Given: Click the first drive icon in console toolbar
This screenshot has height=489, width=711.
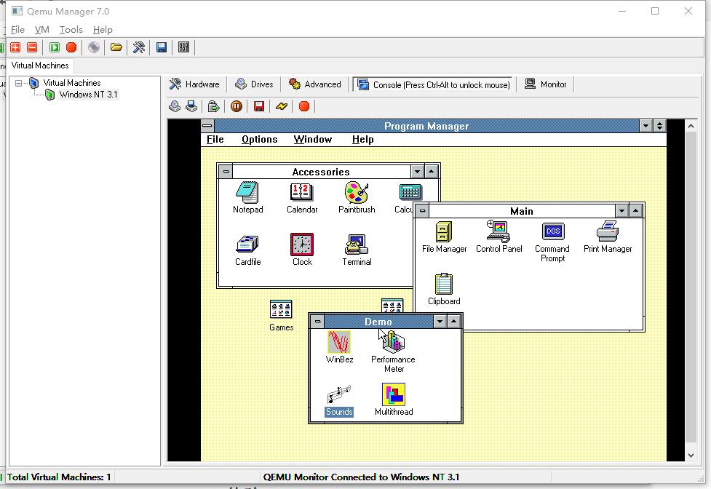Looking at the screenshot, I should 175,106.
